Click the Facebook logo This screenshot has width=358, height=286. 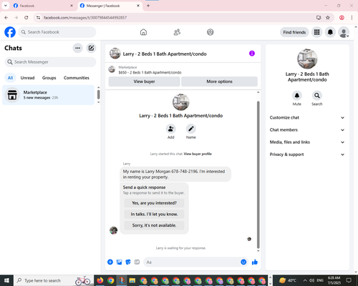(10, 32)
